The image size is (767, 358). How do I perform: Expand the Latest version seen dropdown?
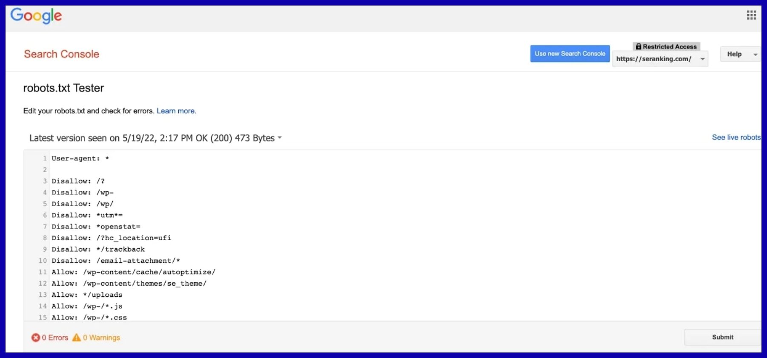[280, 138]
